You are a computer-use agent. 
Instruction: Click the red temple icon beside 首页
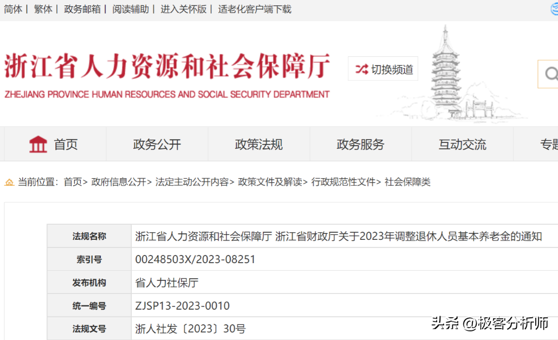38,143
